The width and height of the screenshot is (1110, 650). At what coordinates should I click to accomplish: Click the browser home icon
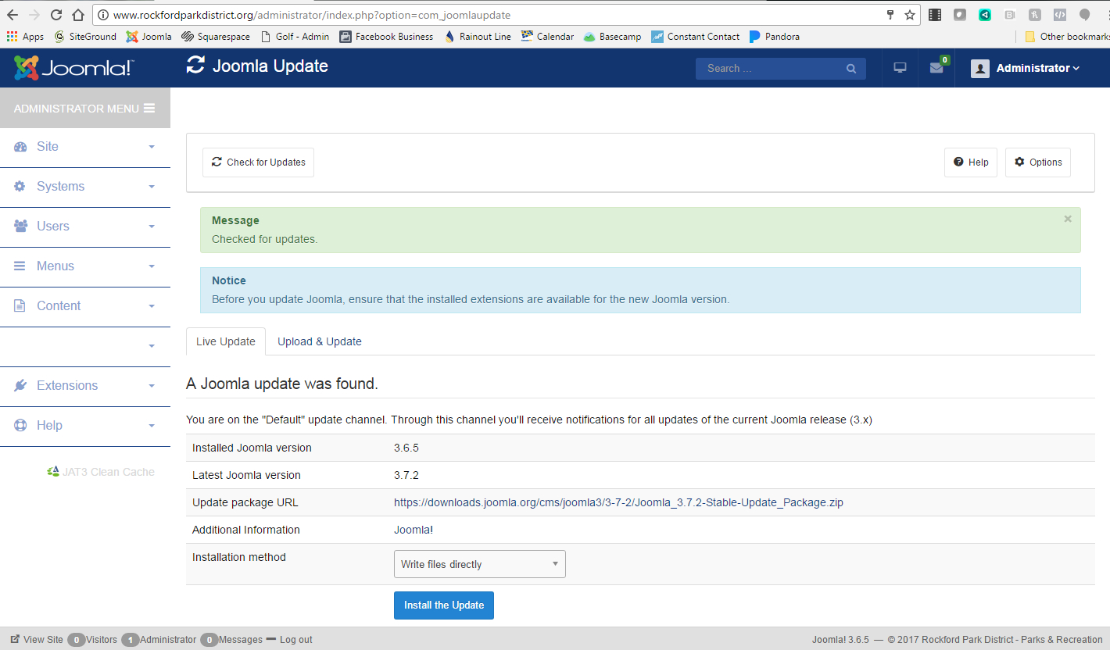point(77,15)
